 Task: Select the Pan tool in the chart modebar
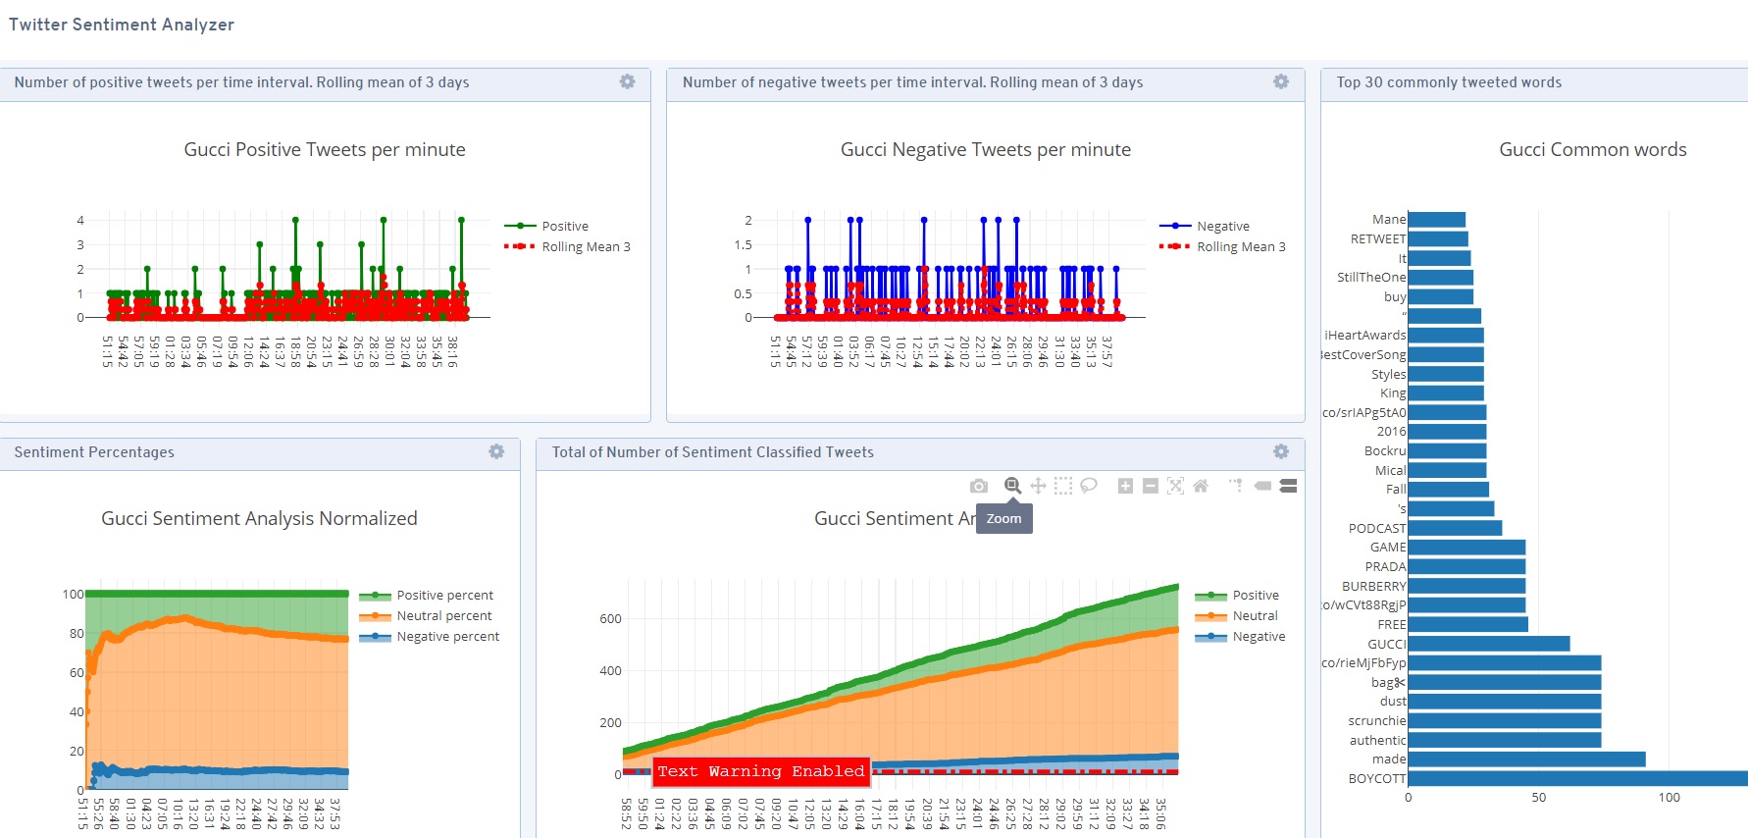click(x=1038, y=486)
